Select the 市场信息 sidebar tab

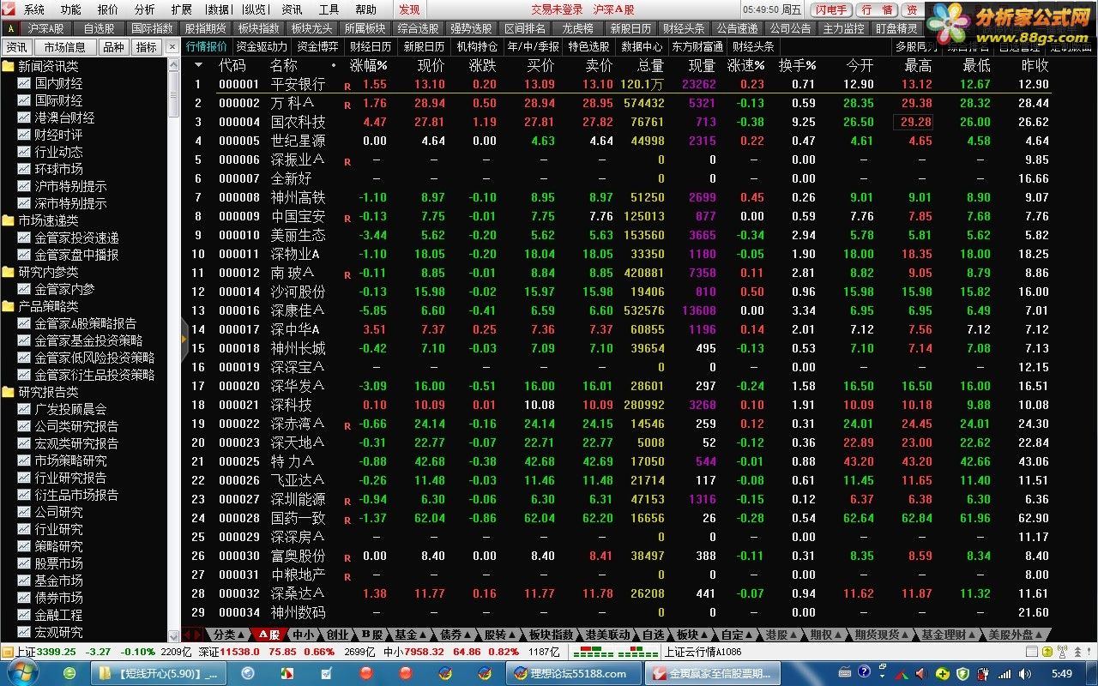pos(65,47)
